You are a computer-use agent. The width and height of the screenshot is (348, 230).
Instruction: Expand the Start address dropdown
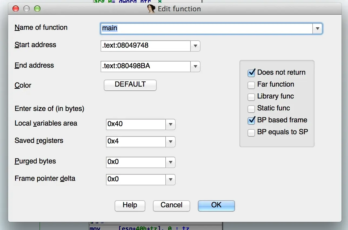[195, 46]
